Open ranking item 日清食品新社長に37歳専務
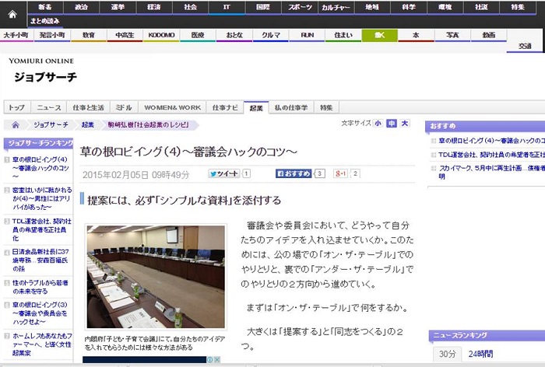This screenshot has height=367, width=545. [x=40, y=260]
